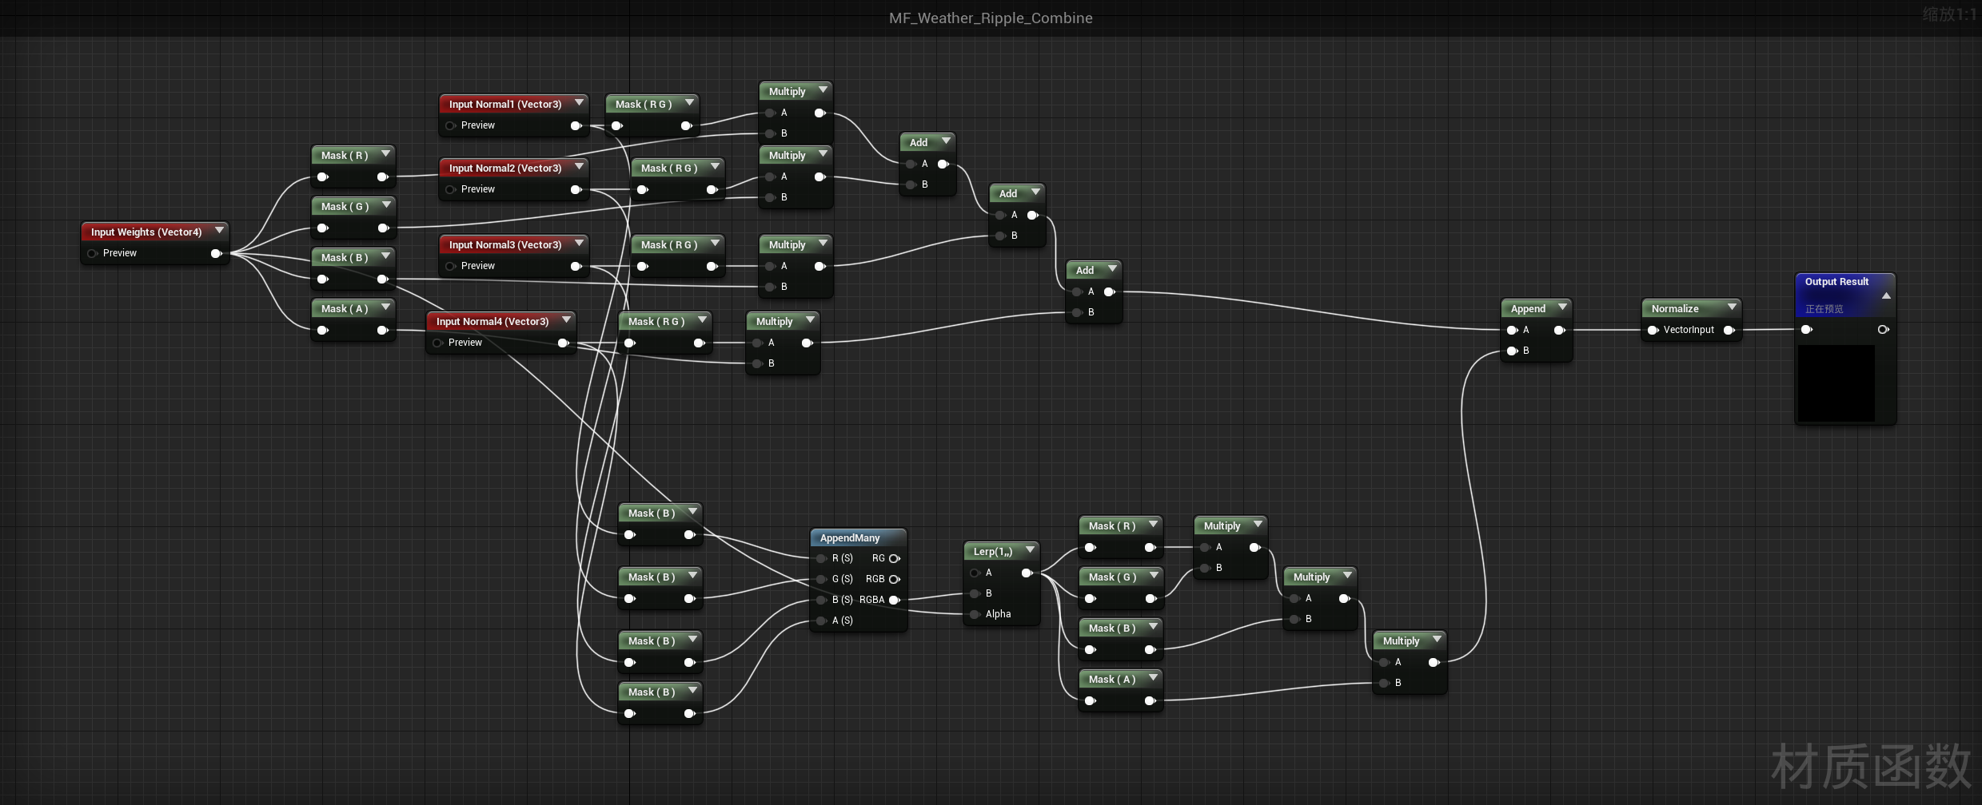Screen dimensions: 1982x805
Task: Click the 缩放1:1 zoom indicator
Action: 1948,14
